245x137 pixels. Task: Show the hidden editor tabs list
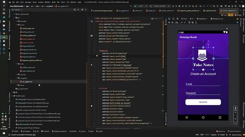point(240,11)
